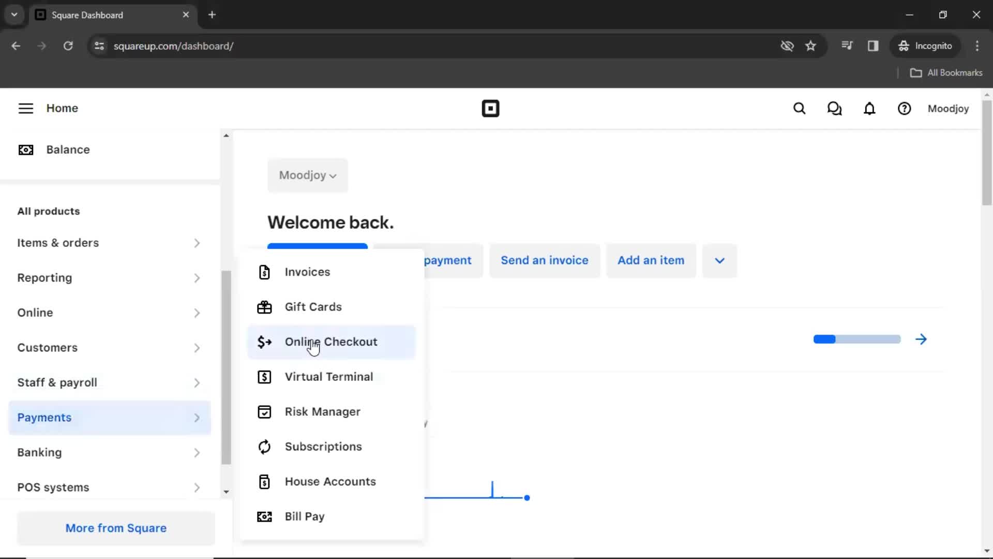Click the notifications bell icon
The image size is (993, 559).
[x=869, y=109]
